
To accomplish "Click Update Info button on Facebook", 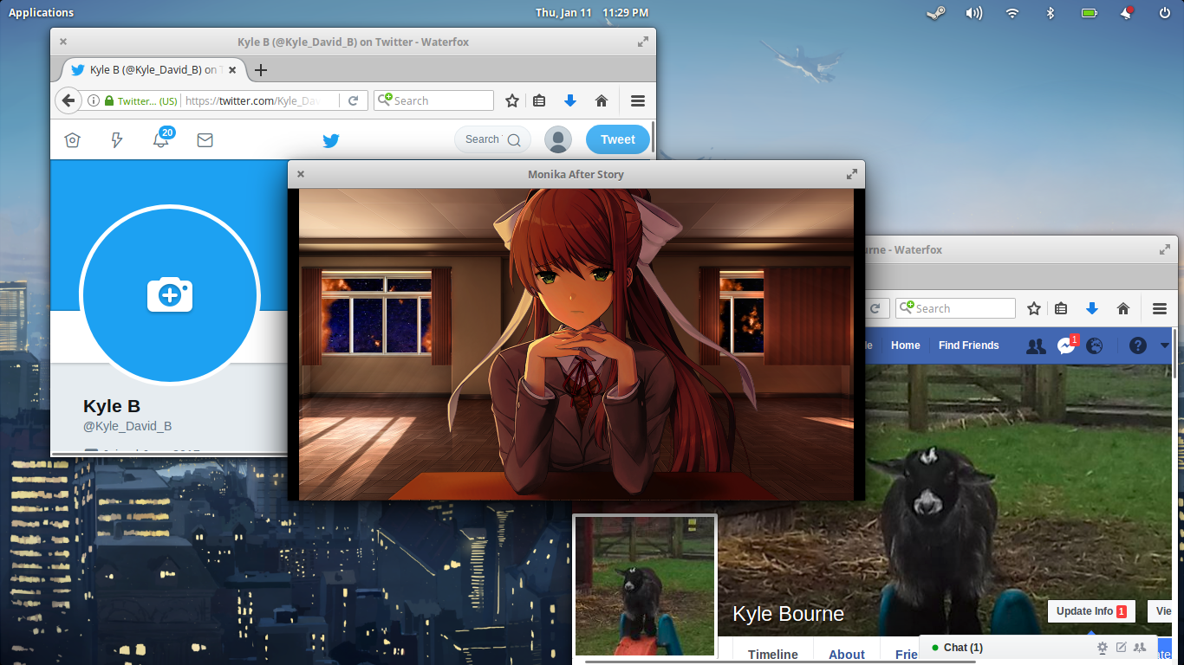I will pyautogui.click(x=1091, y=611).
